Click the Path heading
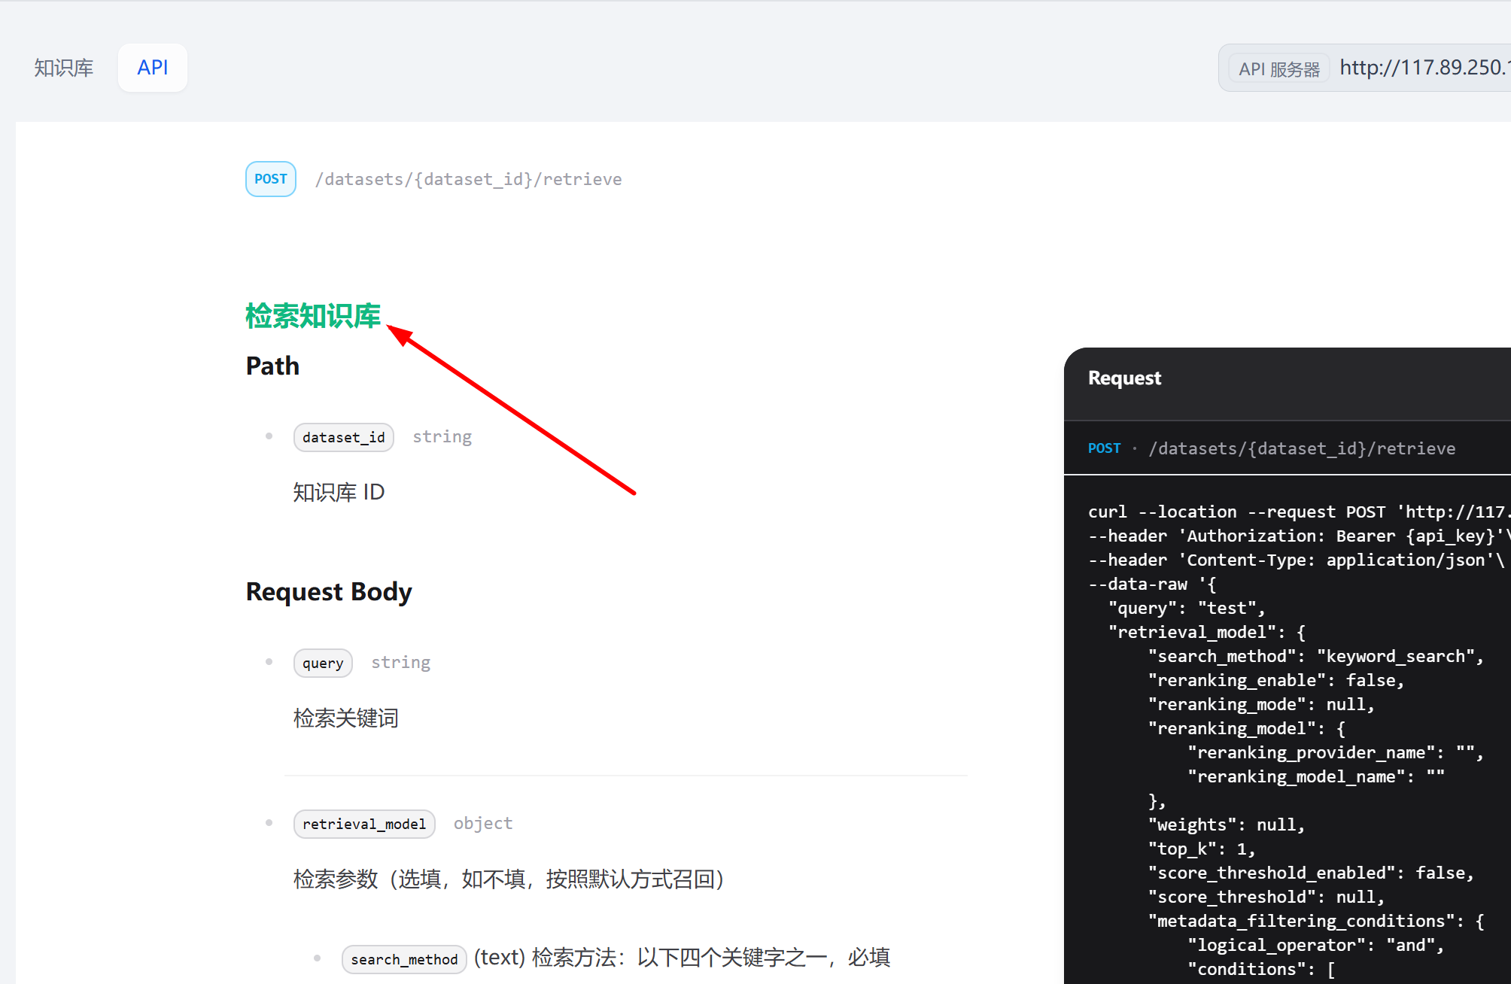Viewport: 1511px width, 984px height. coord(272,366)
